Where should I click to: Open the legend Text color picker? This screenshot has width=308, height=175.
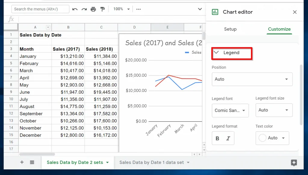(x=272, y=138)
